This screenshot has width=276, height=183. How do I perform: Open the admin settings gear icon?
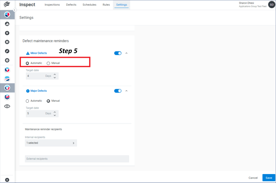(7, 60)
